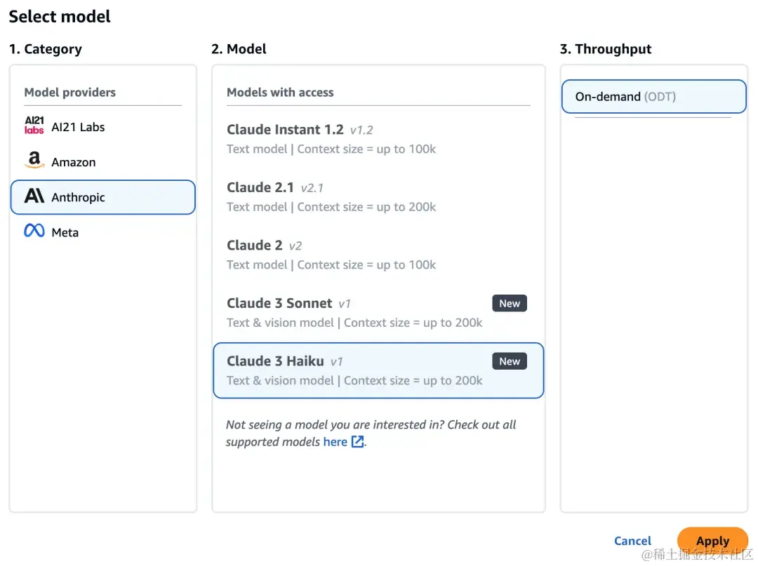
Task: Click the New badge on Claude 3 Haiku
Action: point(509,362)
